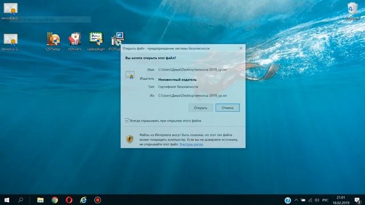Viewport: 365px width, 205px height.
Task: Launch Opera browser from the taskbar
Action: coord(69,200)
